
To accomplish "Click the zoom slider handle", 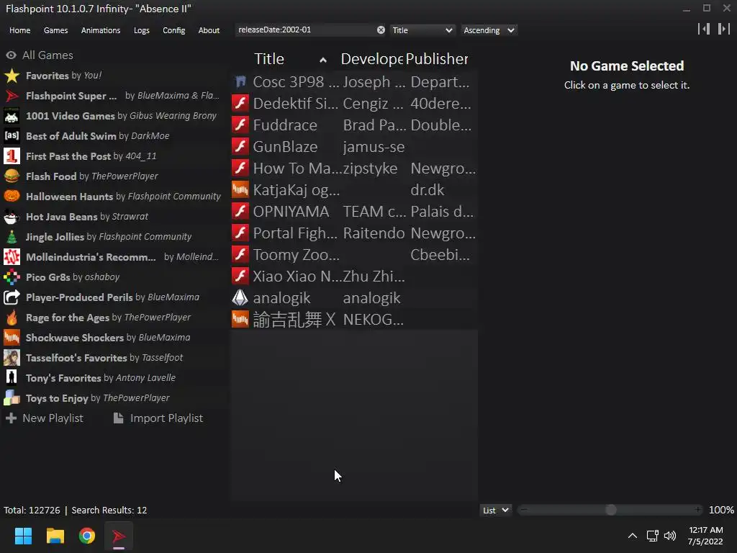I will pyautogui.click(x=610, y=510).
